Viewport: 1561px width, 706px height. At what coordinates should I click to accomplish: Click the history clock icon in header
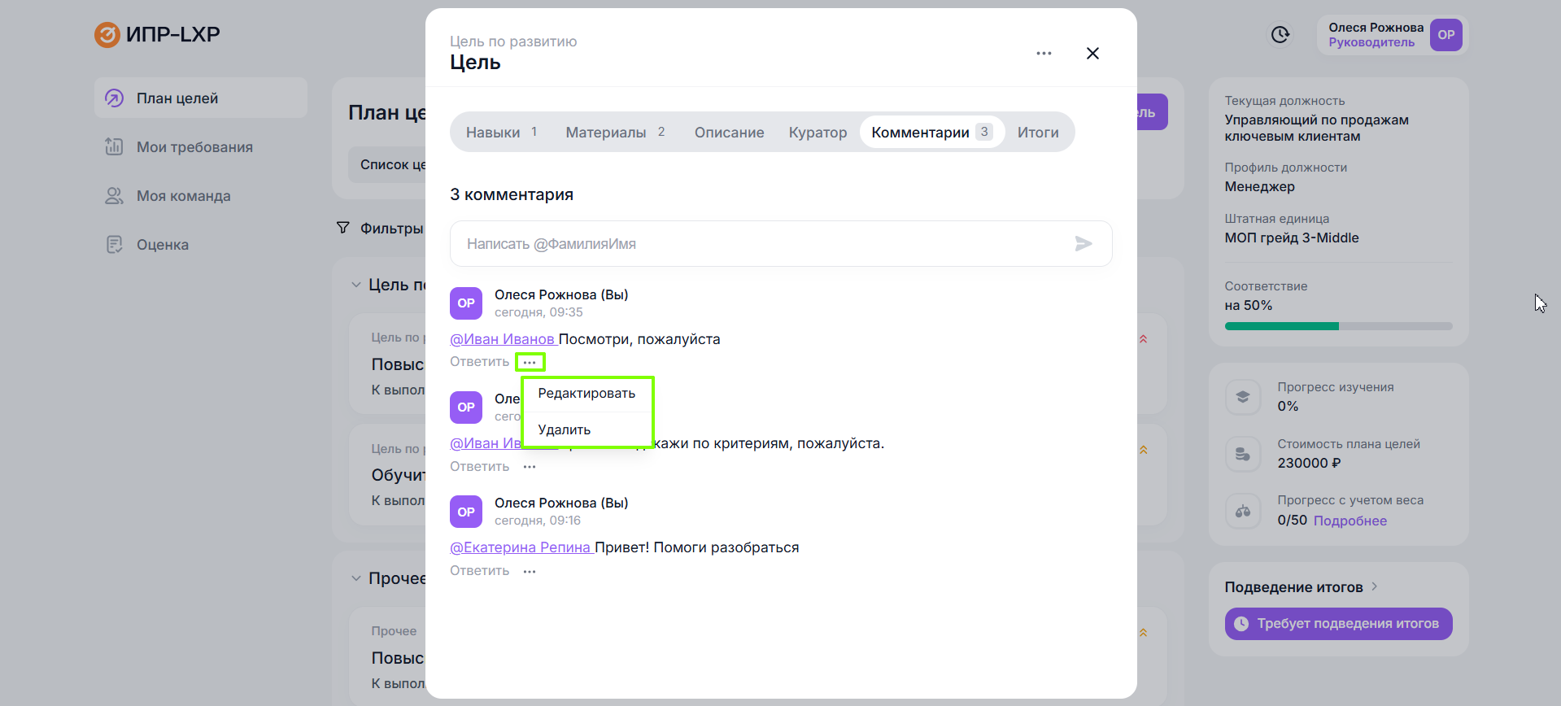(x=1280, y=35)
